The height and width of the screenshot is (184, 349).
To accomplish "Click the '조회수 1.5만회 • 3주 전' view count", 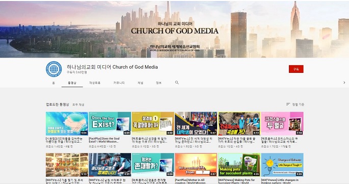I will [189, 147].
